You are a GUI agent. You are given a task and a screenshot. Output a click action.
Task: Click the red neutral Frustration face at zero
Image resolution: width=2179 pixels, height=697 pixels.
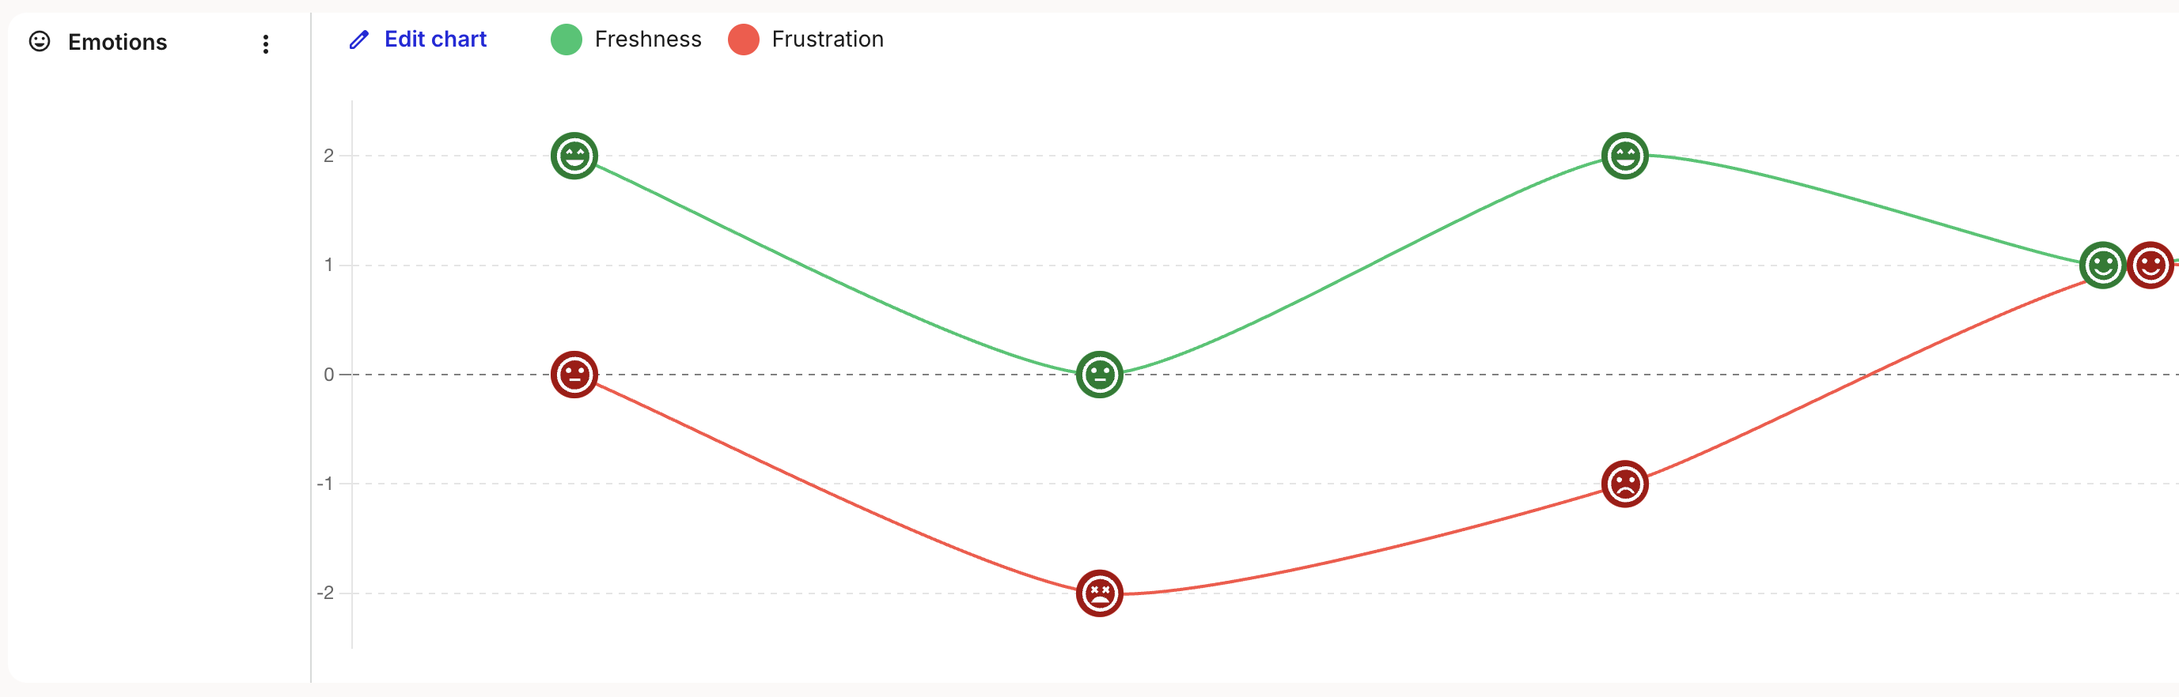(574, 375)
